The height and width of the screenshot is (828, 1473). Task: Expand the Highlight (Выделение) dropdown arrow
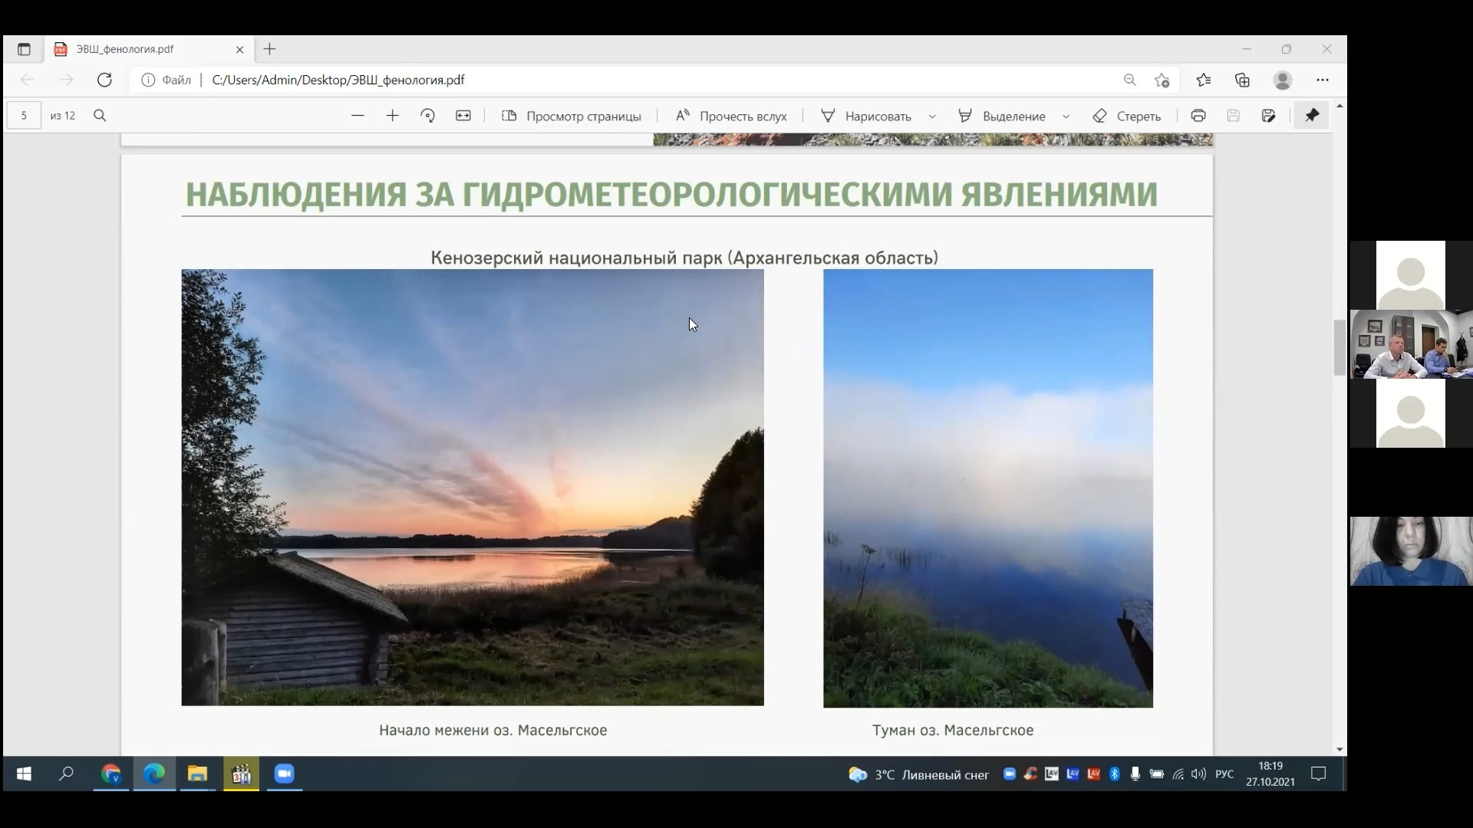click(1066, 117)
